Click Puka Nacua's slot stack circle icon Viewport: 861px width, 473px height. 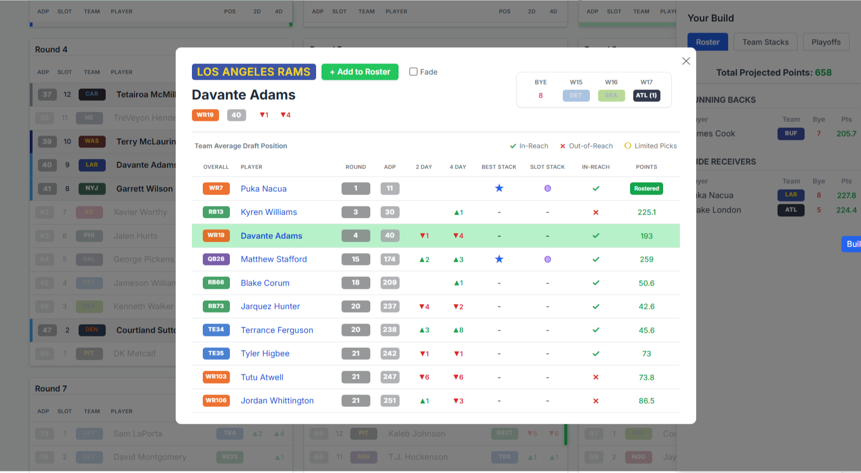click(547, 189)
